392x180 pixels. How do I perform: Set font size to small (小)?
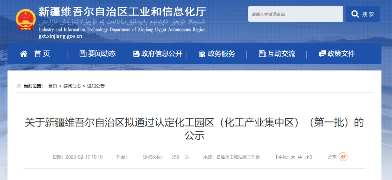(307, 157)
